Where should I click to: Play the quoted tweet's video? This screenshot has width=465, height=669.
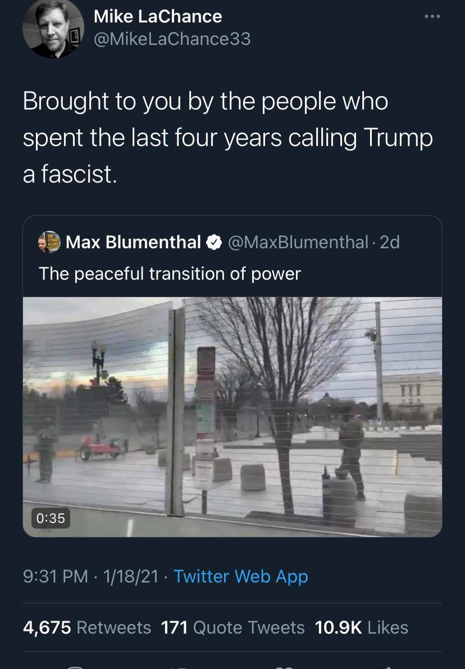point(233,417)
